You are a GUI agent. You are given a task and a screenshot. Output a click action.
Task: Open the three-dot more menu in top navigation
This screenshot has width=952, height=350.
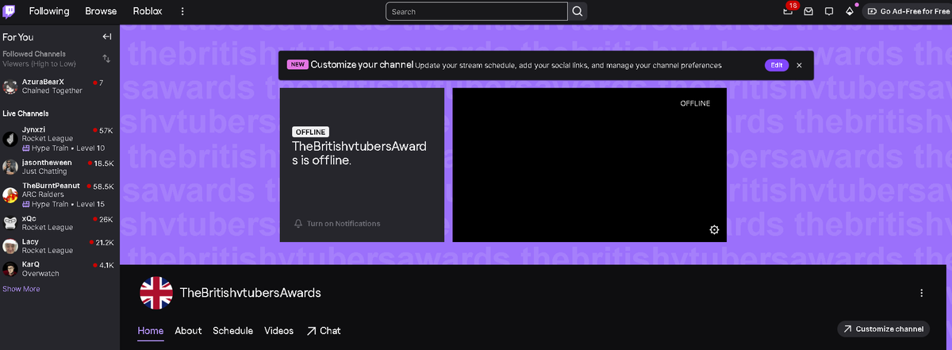point(183,11)
